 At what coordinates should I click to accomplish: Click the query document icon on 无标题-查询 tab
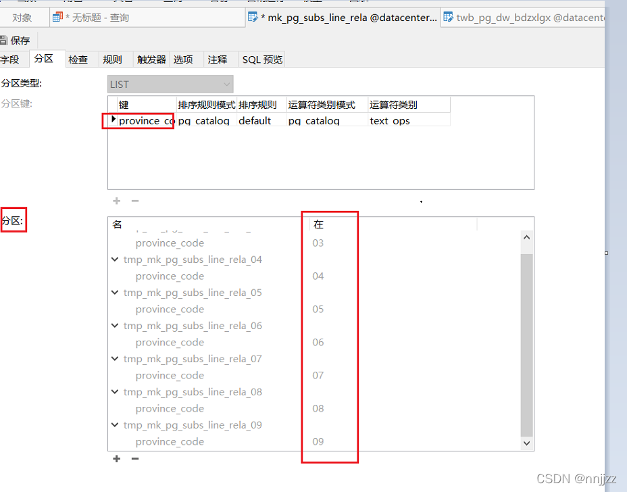coord(59,16)
